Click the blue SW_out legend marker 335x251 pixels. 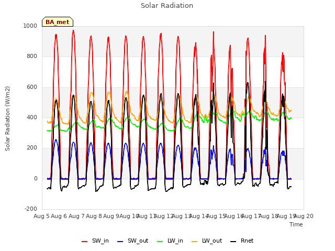[x=120, y=242]
